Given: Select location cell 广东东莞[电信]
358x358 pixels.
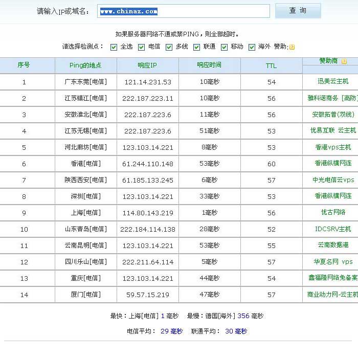Looking at the screenshot, I should (85, 82).
